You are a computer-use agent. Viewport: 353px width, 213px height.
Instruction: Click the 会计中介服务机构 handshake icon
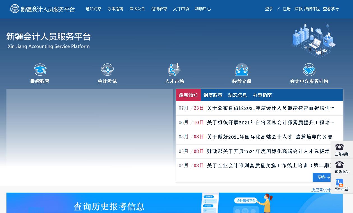tap(309, 70)
